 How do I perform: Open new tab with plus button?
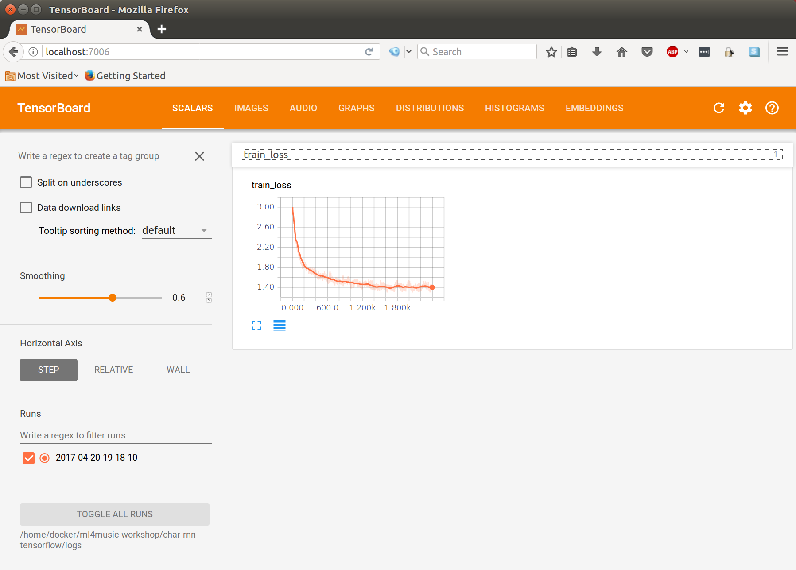coord(162,29)
